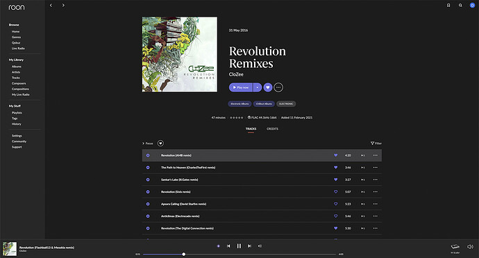Open the Chillout Albums tag
479x258 pixels.
(264, 104)
